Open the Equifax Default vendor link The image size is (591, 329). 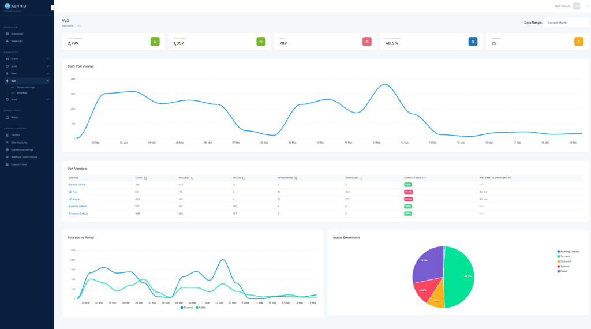pyautogui.click(x=77, y=185)
